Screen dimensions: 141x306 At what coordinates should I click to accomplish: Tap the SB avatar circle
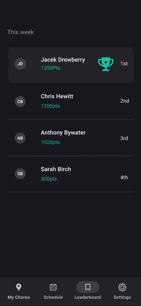pos(20,174)
